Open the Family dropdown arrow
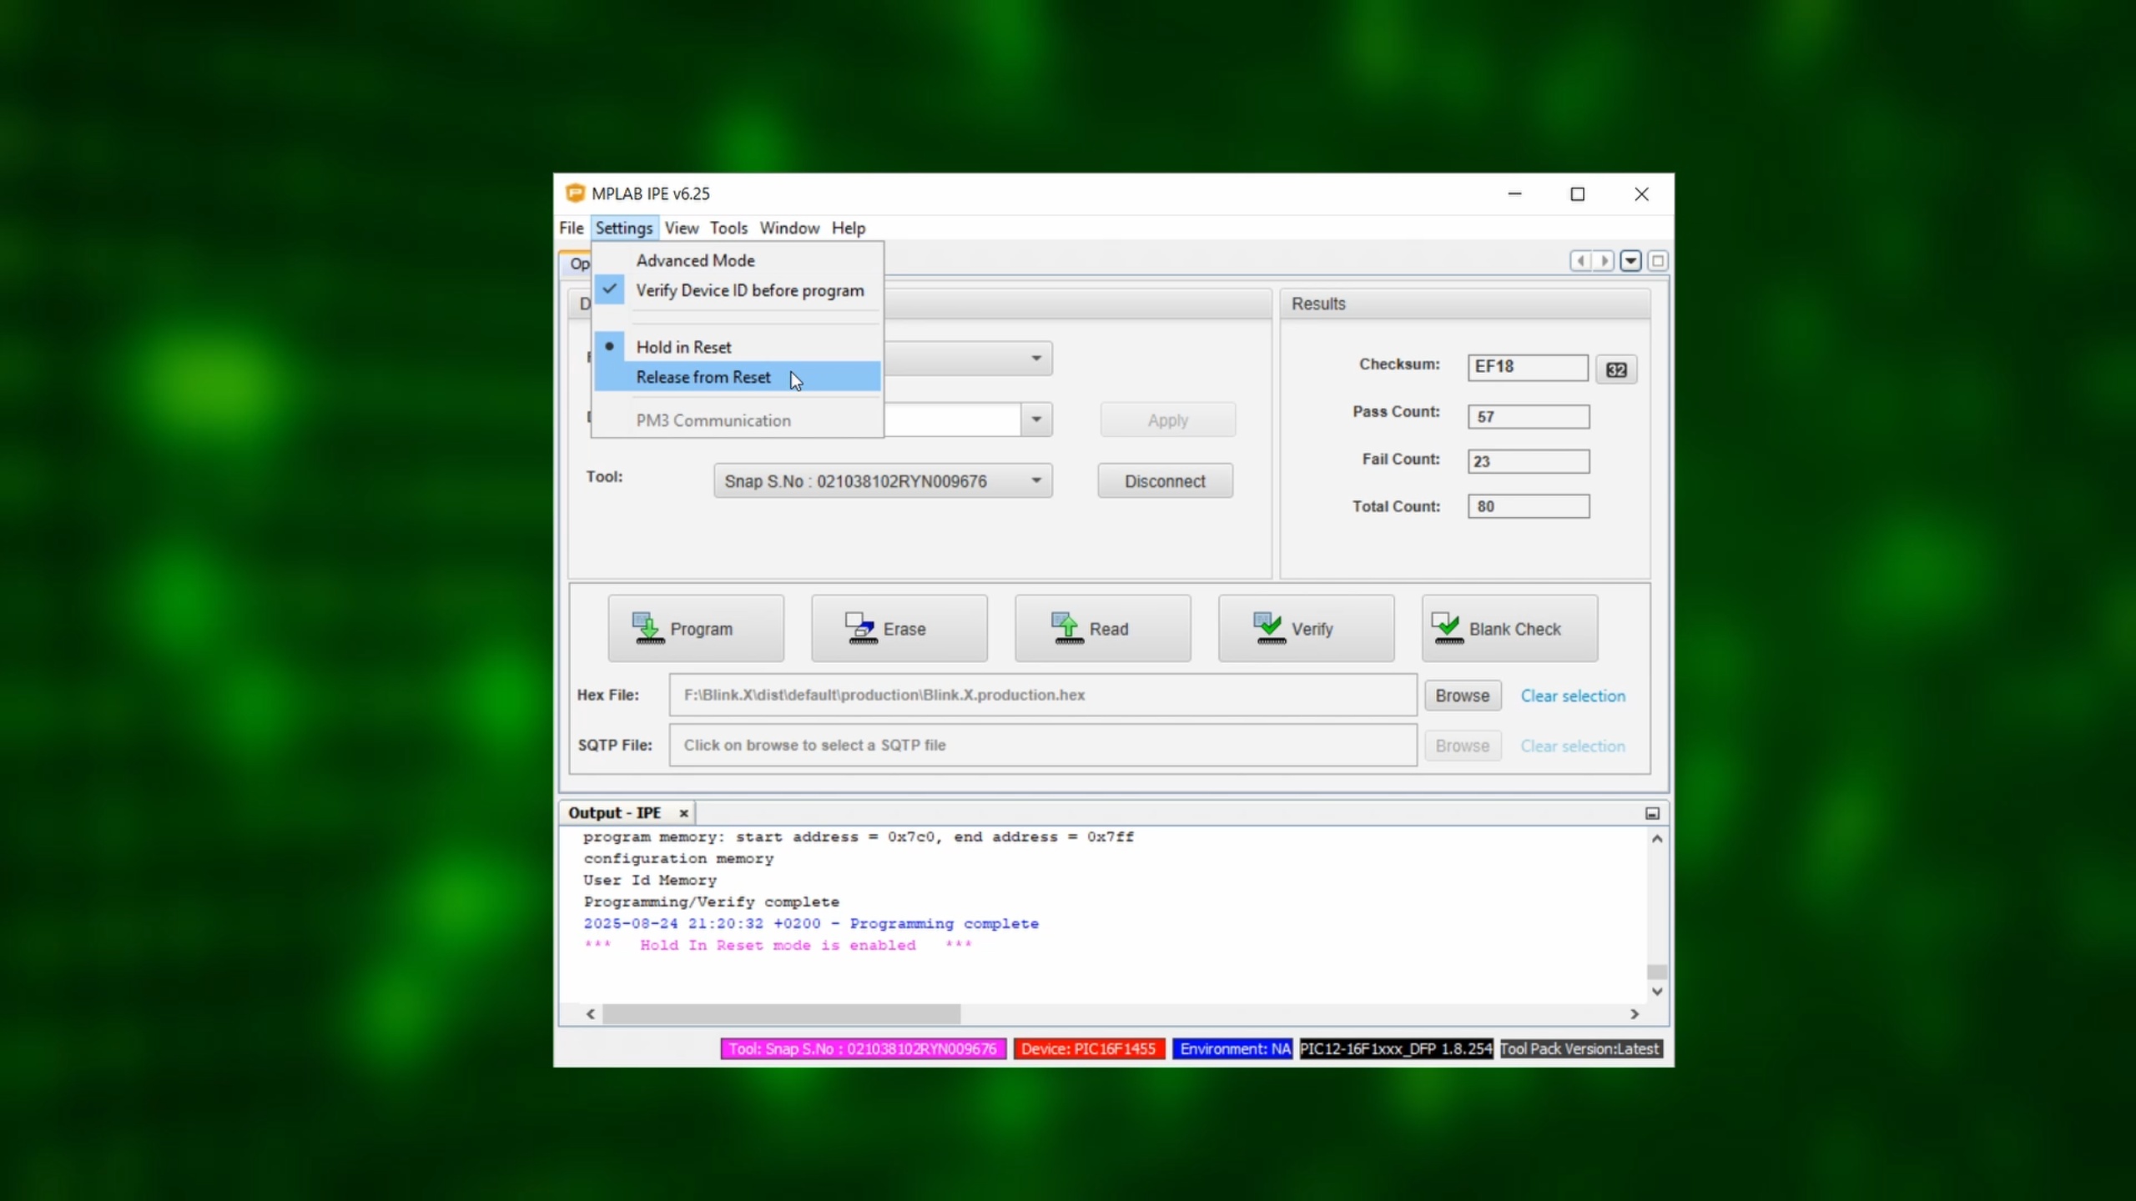2136x1201 pixels. [x=1035, y=359]
